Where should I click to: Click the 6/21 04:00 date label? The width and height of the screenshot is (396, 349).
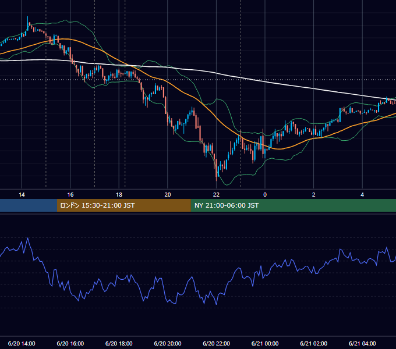[x=362, y=343]
